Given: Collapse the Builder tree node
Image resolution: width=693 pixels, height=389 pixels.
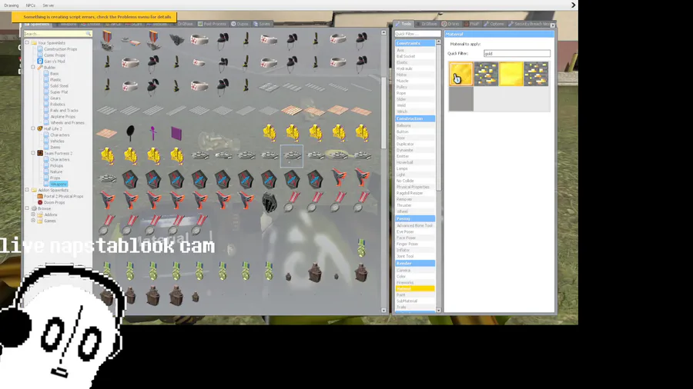Looking at the screenshot, I should [x=33, y=68].
